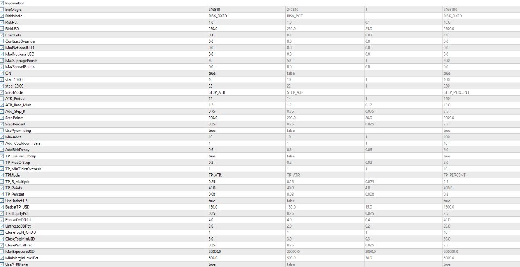Toggle checkbox beside TP_Percent
This screenshot has height=267, width=520.
click(x=2, y=194)
